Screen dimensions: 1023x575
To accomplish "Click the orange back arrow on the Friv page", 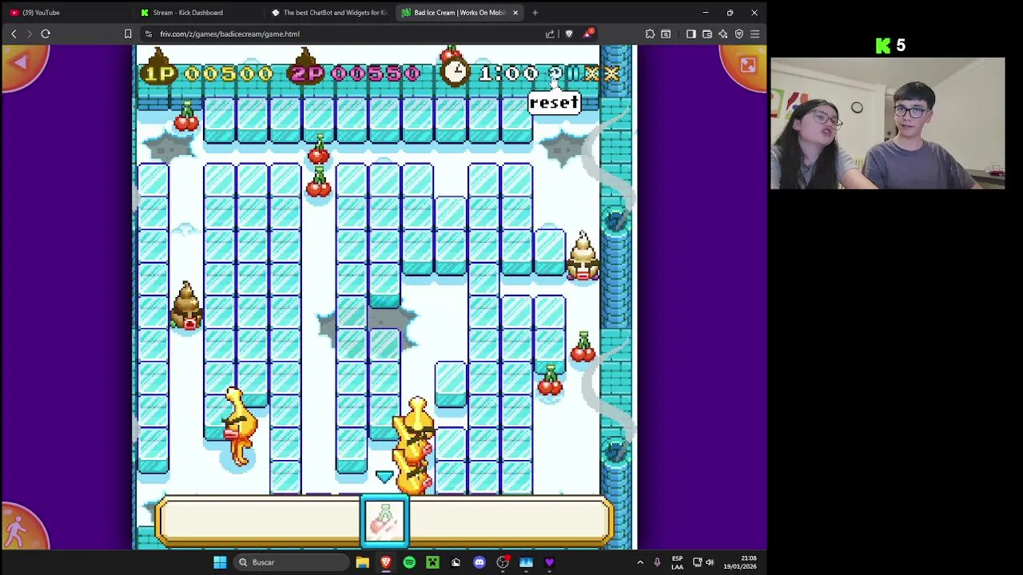I will tap(22, 64).
